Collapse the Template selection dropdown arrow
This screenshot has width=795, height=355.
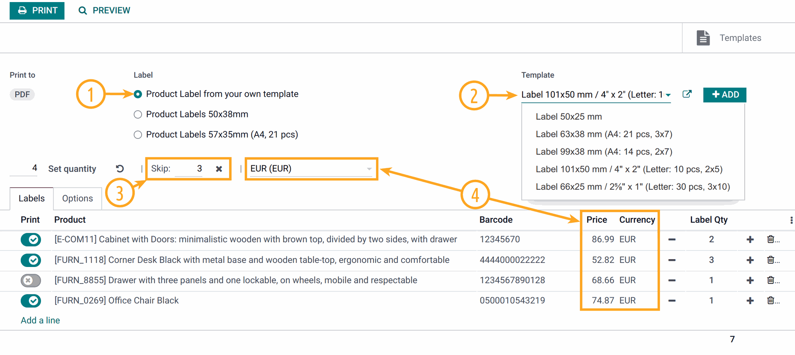tap(668, 95)
